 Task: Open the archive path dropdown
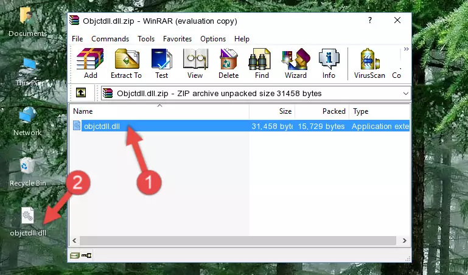(x=405, y=94)
